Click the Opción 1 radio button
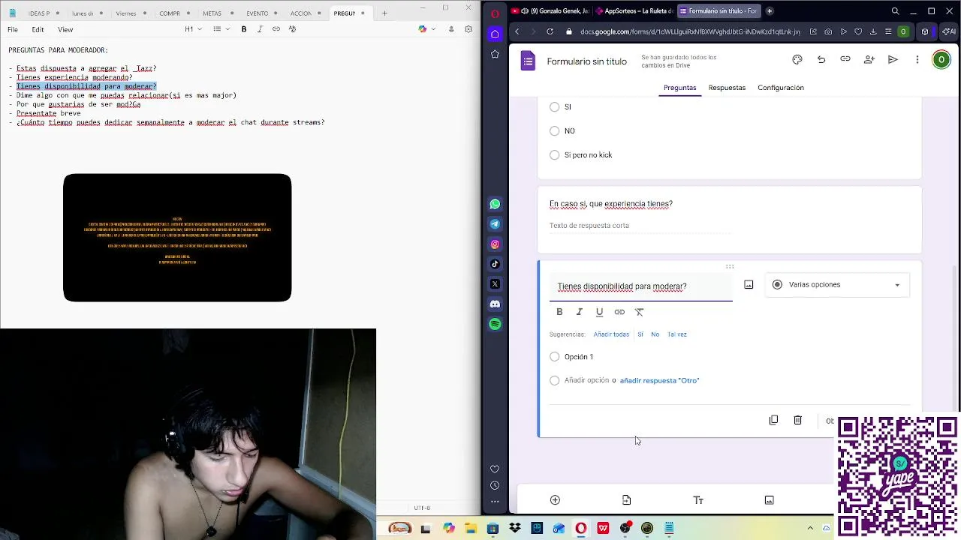The height and width of the screenshot is (540, 961). point(554,357)
